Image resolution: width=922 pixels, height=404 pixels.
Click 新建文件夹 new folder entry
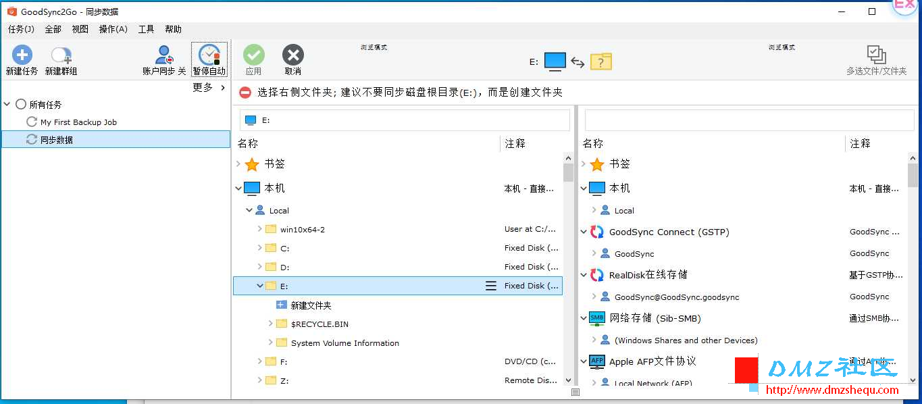point(311,305)
